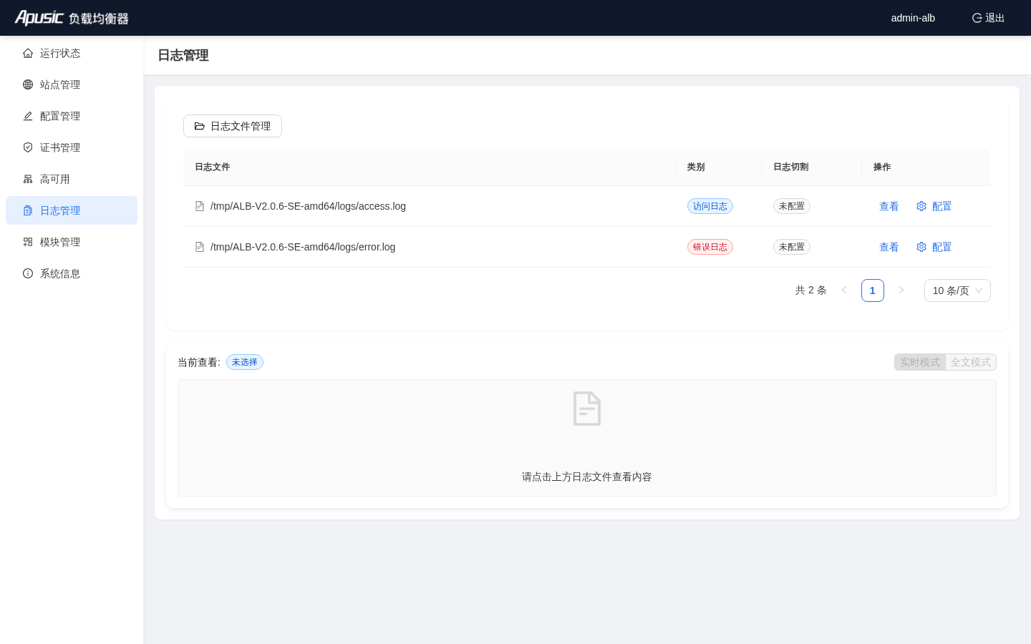This screenshot has width=1031, height=644.
Task: Click the /tmp/ALB-V2.0.6-SE-amd64/logs/access.log path
Action: [x=308, y=206]
